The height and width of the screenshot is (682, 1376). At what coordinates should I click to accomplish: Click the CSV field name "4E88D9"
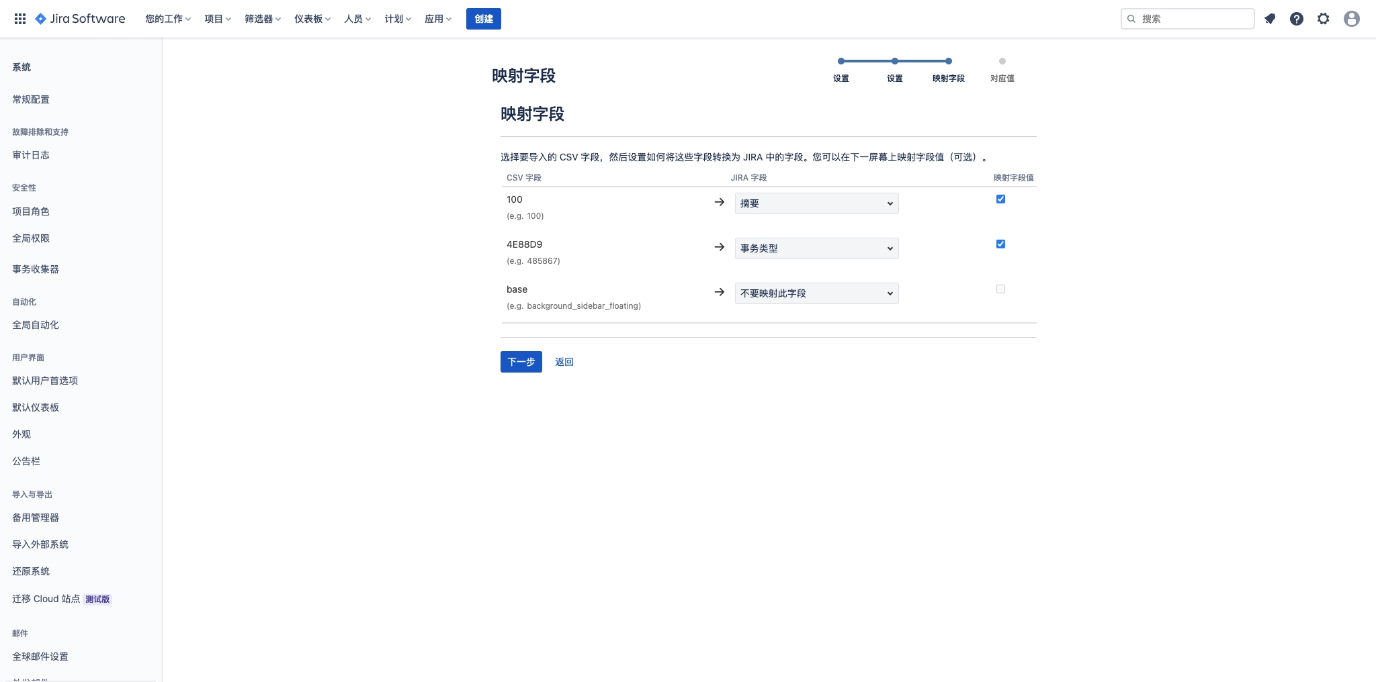524,244
